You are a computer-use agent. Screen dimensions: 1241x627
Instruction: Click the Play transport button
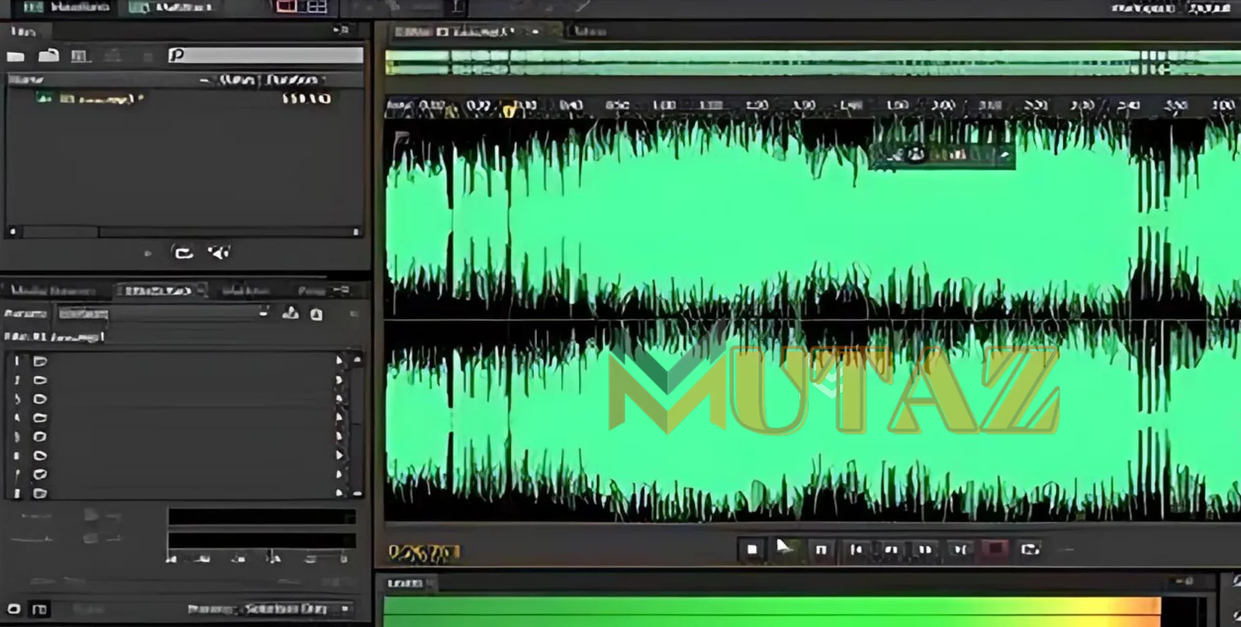(x=785, y=549)
